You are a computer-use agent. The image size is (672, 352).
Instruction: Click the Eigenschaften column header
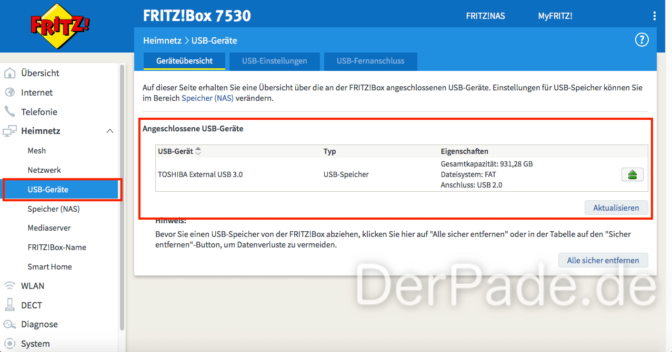464,151
